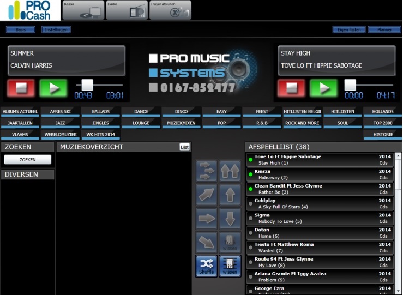Click the Lijst button in Muziekoverzicht

184,147
